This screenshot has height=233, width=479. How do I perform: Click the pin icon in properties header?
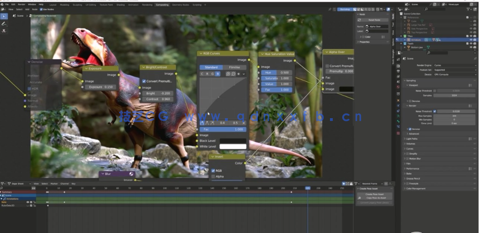tap(475, 58)
